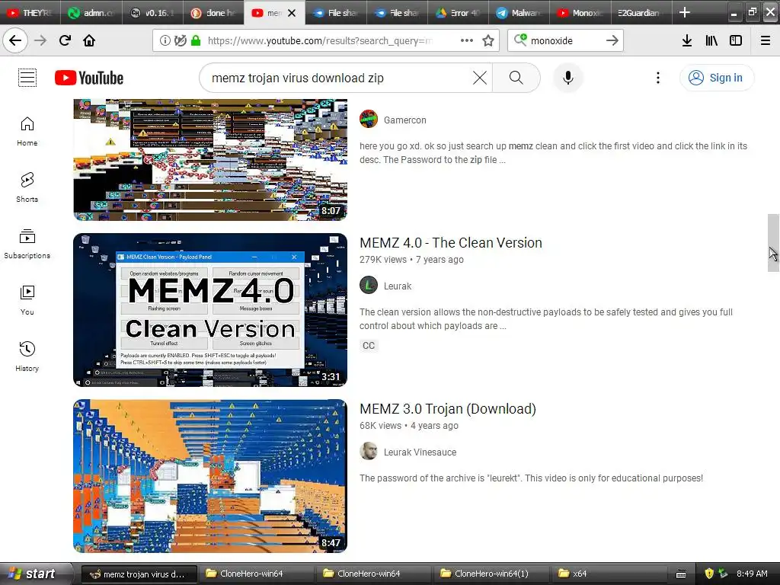Go to YouTube logo home
Screen dimensions: 780x585
point(89,78)
